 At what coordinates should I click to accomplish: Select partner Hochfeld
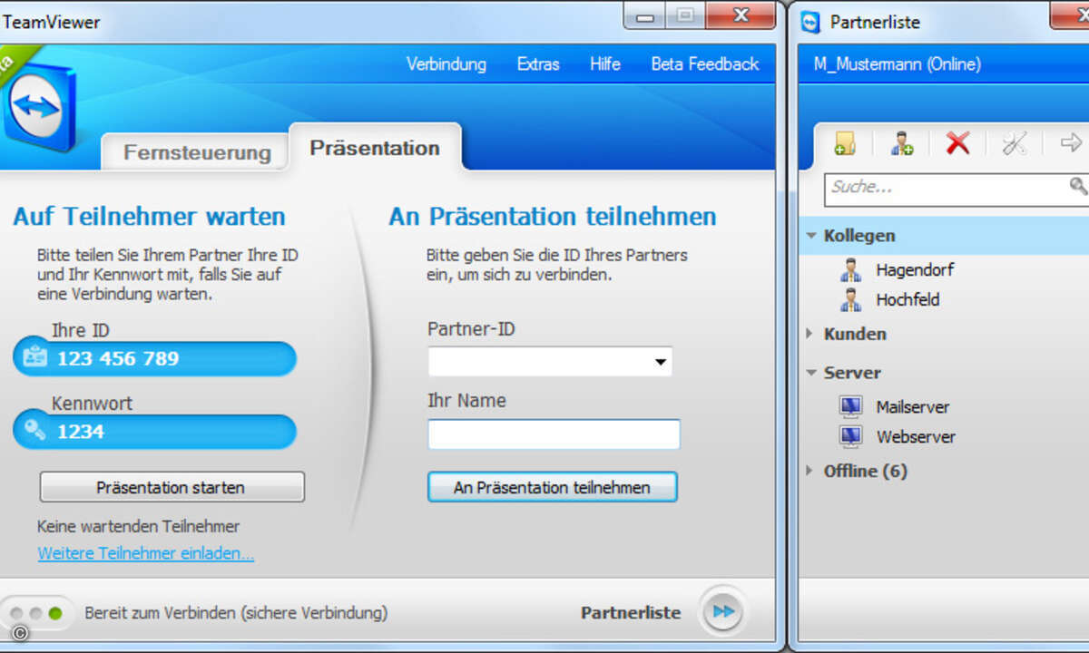[907, 299]
